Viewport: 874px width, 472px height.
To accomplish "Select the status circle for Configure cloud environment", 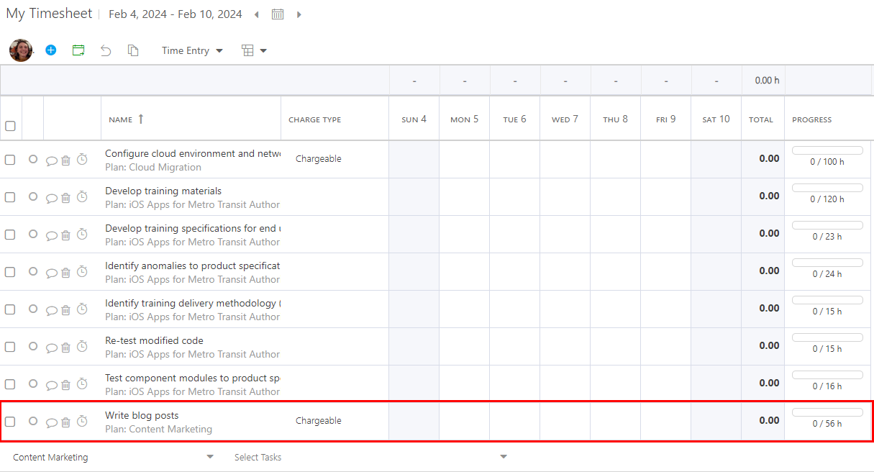I will pos(33,159).
